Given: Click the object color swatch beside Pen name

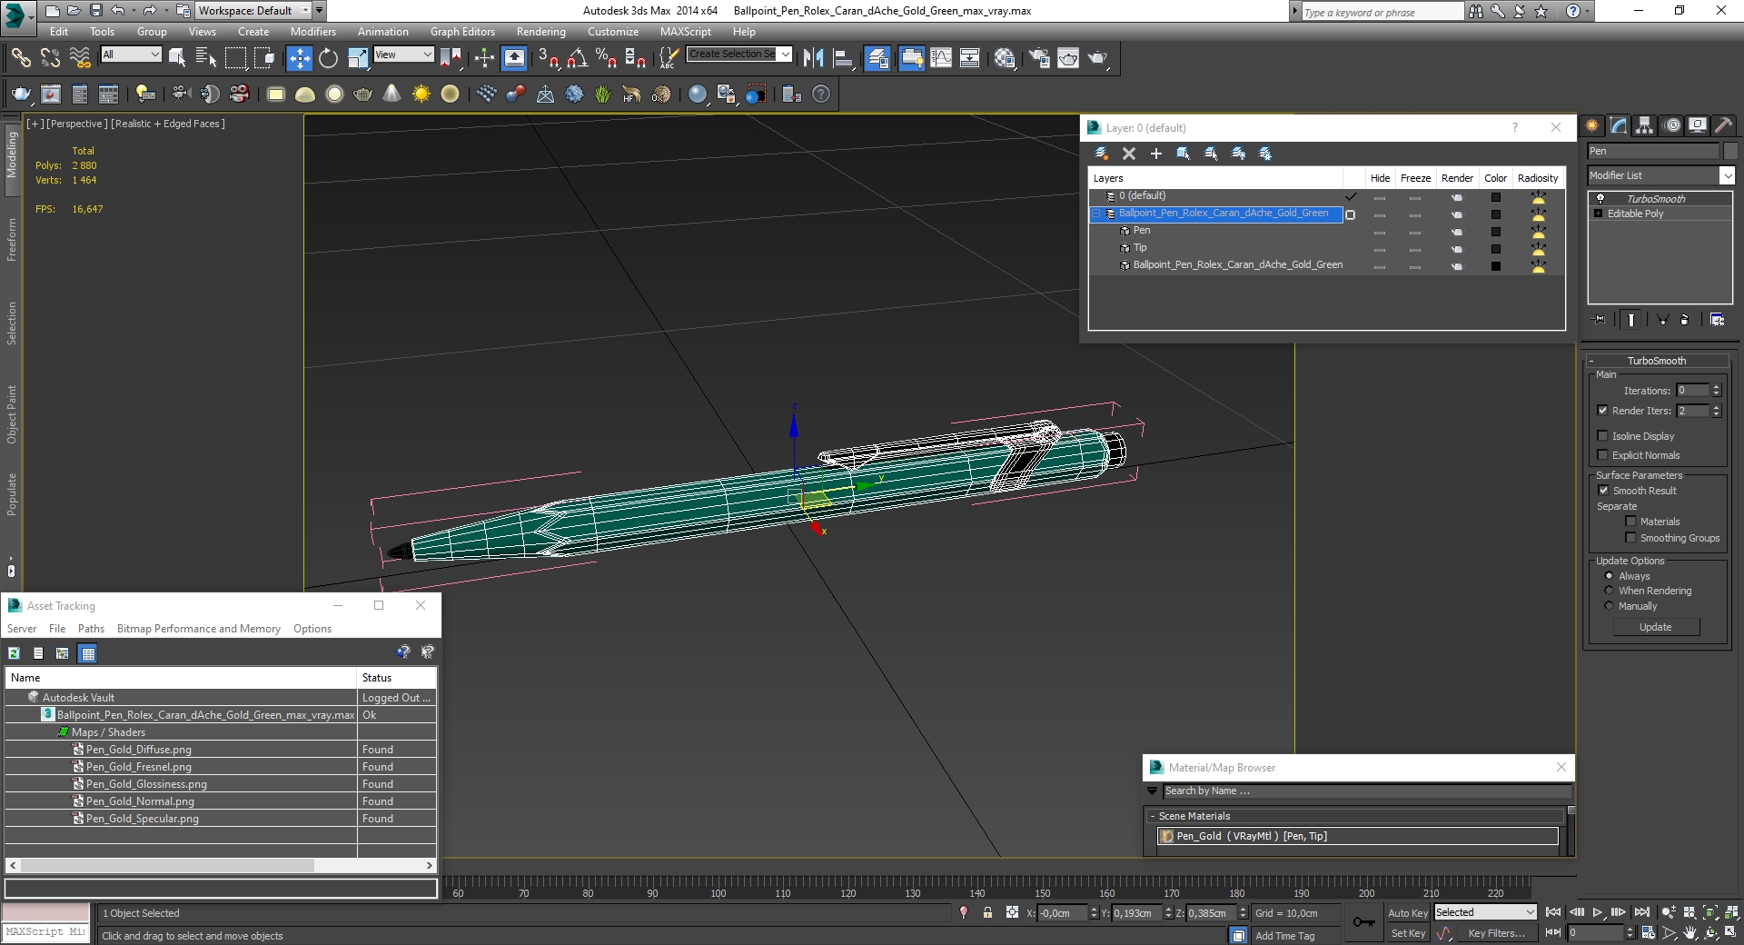Looking at the screenshot, I should [1730, 151].
